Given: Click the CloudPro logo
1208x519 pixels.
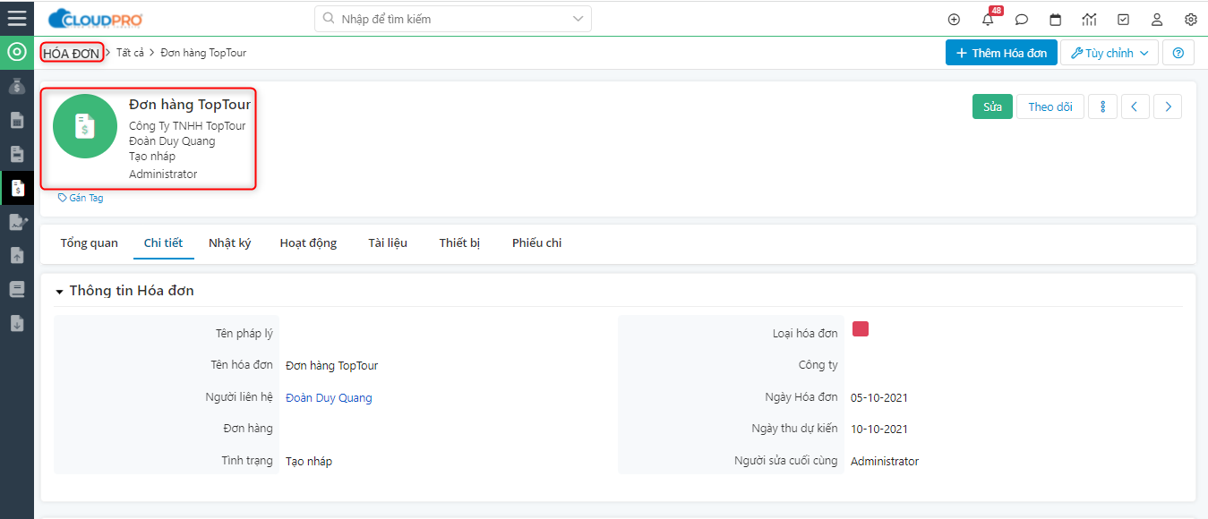Looking at the screenshot, I should 95,18.
